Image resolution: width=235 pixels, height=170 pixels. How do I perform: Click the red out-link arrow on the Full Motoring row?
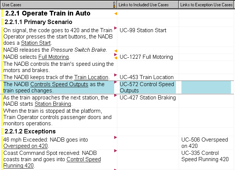coord(115,55)
